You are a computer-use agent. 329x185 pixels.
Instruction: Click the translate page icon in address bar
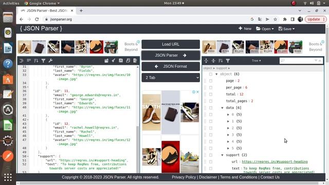260,20
